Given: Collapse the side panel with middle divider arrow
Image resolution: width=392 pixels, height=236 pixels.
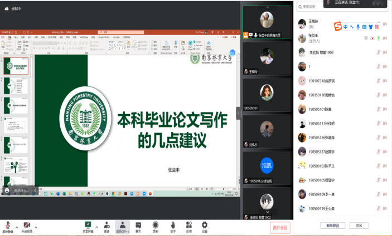Looking at the screenshot, I should point(239,113).
